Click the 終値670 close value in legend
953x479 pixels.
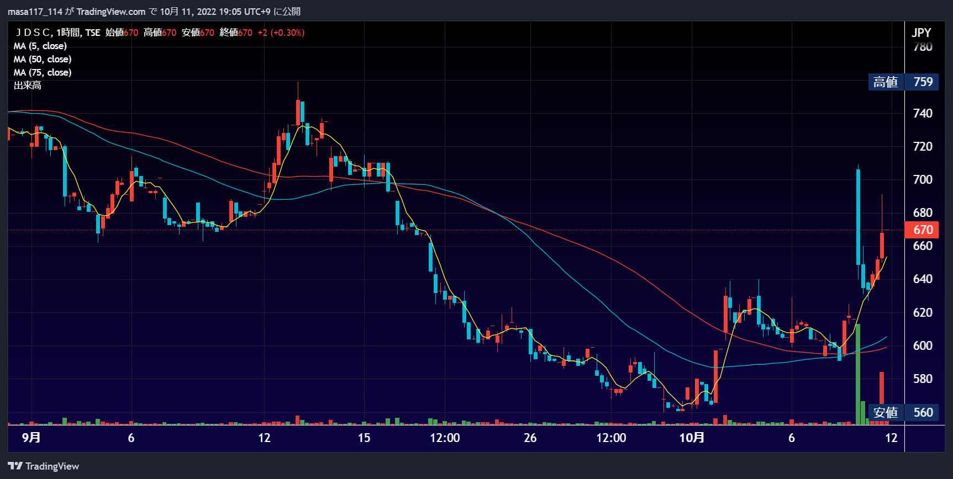coord(236,33)
